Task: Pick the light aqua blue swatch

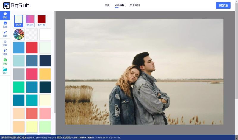Action: (x=19, y=61)
